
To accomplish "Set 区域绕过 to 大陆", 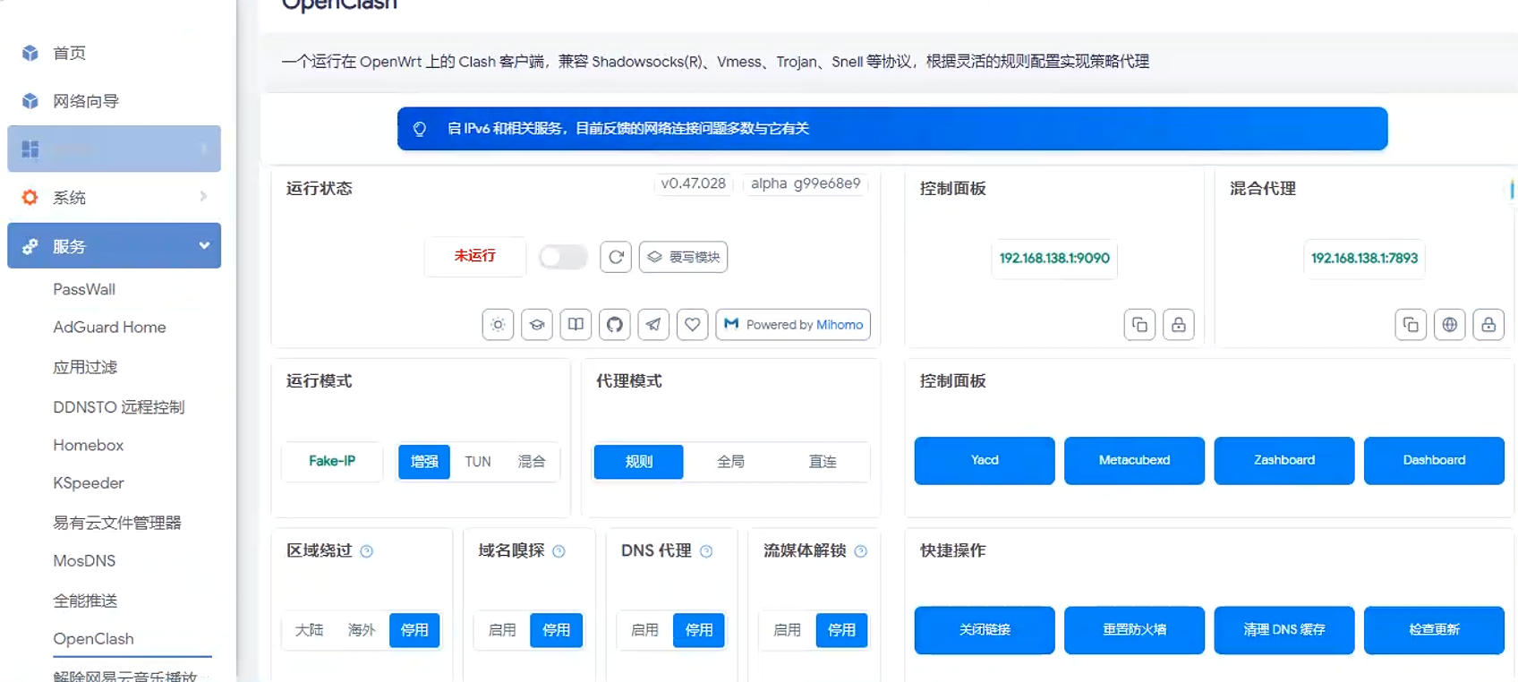I will tap(310, 630).
